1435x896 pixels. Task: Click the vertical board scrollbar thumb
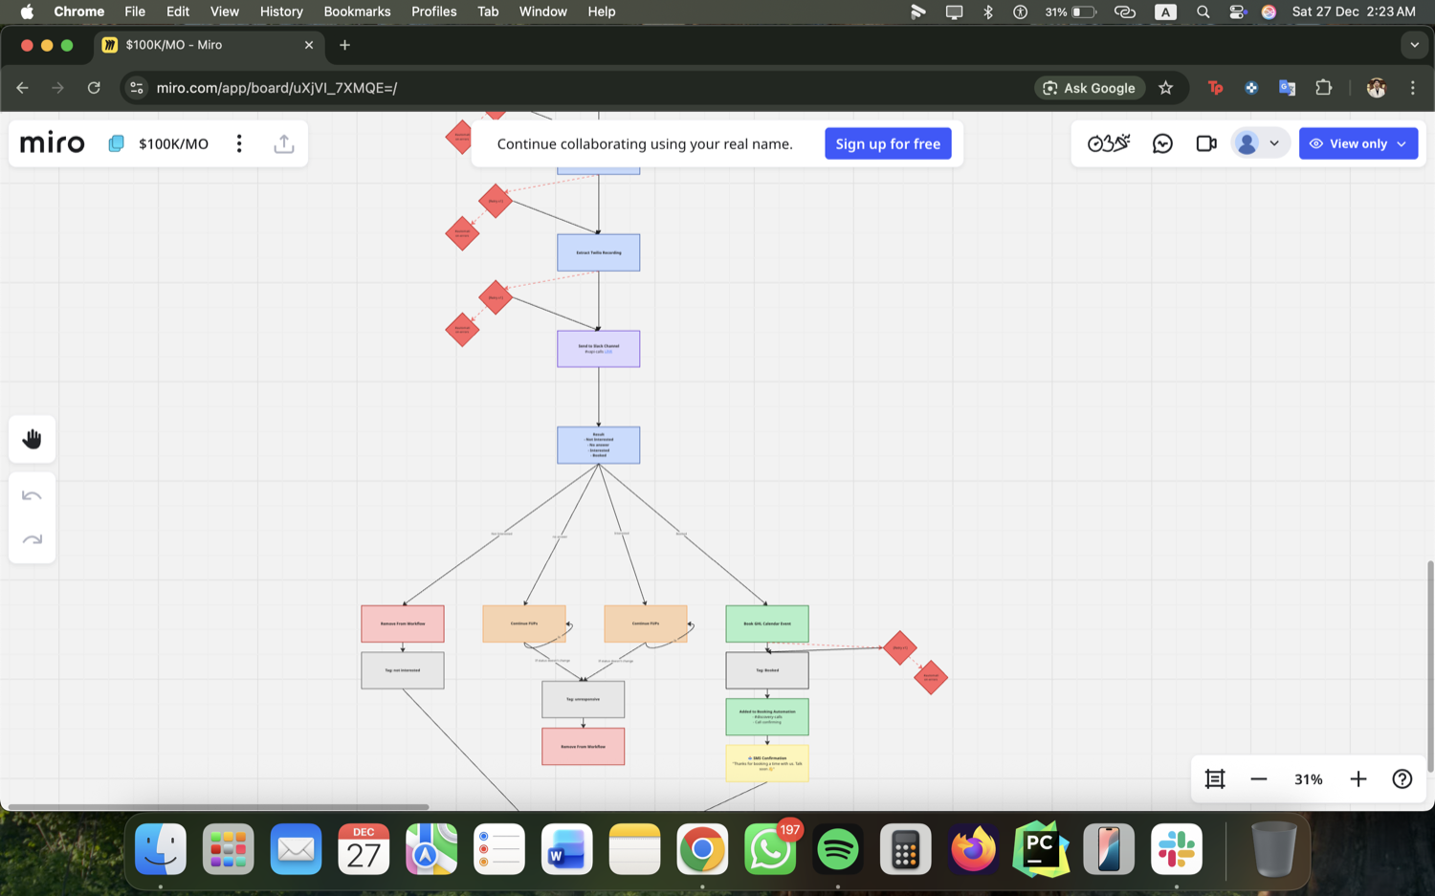tap(1430, 667)
